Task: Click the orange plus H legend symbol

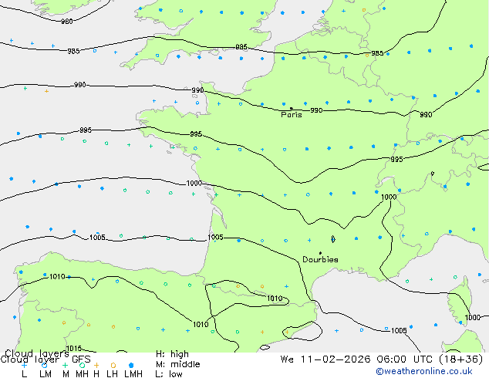Action: coord(96,365)
